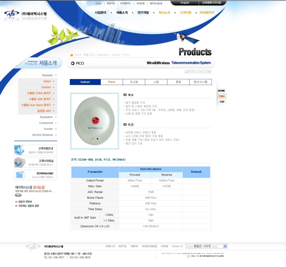Screen dimensions: 286x267
Task: Open the 담당자 연락처 link
Action: [25, 202]
